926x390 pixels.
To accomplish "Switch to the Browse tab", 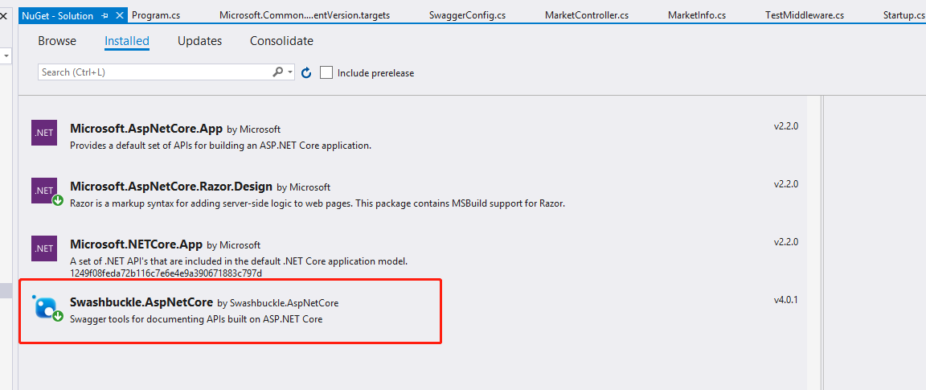I will [57, 41].
